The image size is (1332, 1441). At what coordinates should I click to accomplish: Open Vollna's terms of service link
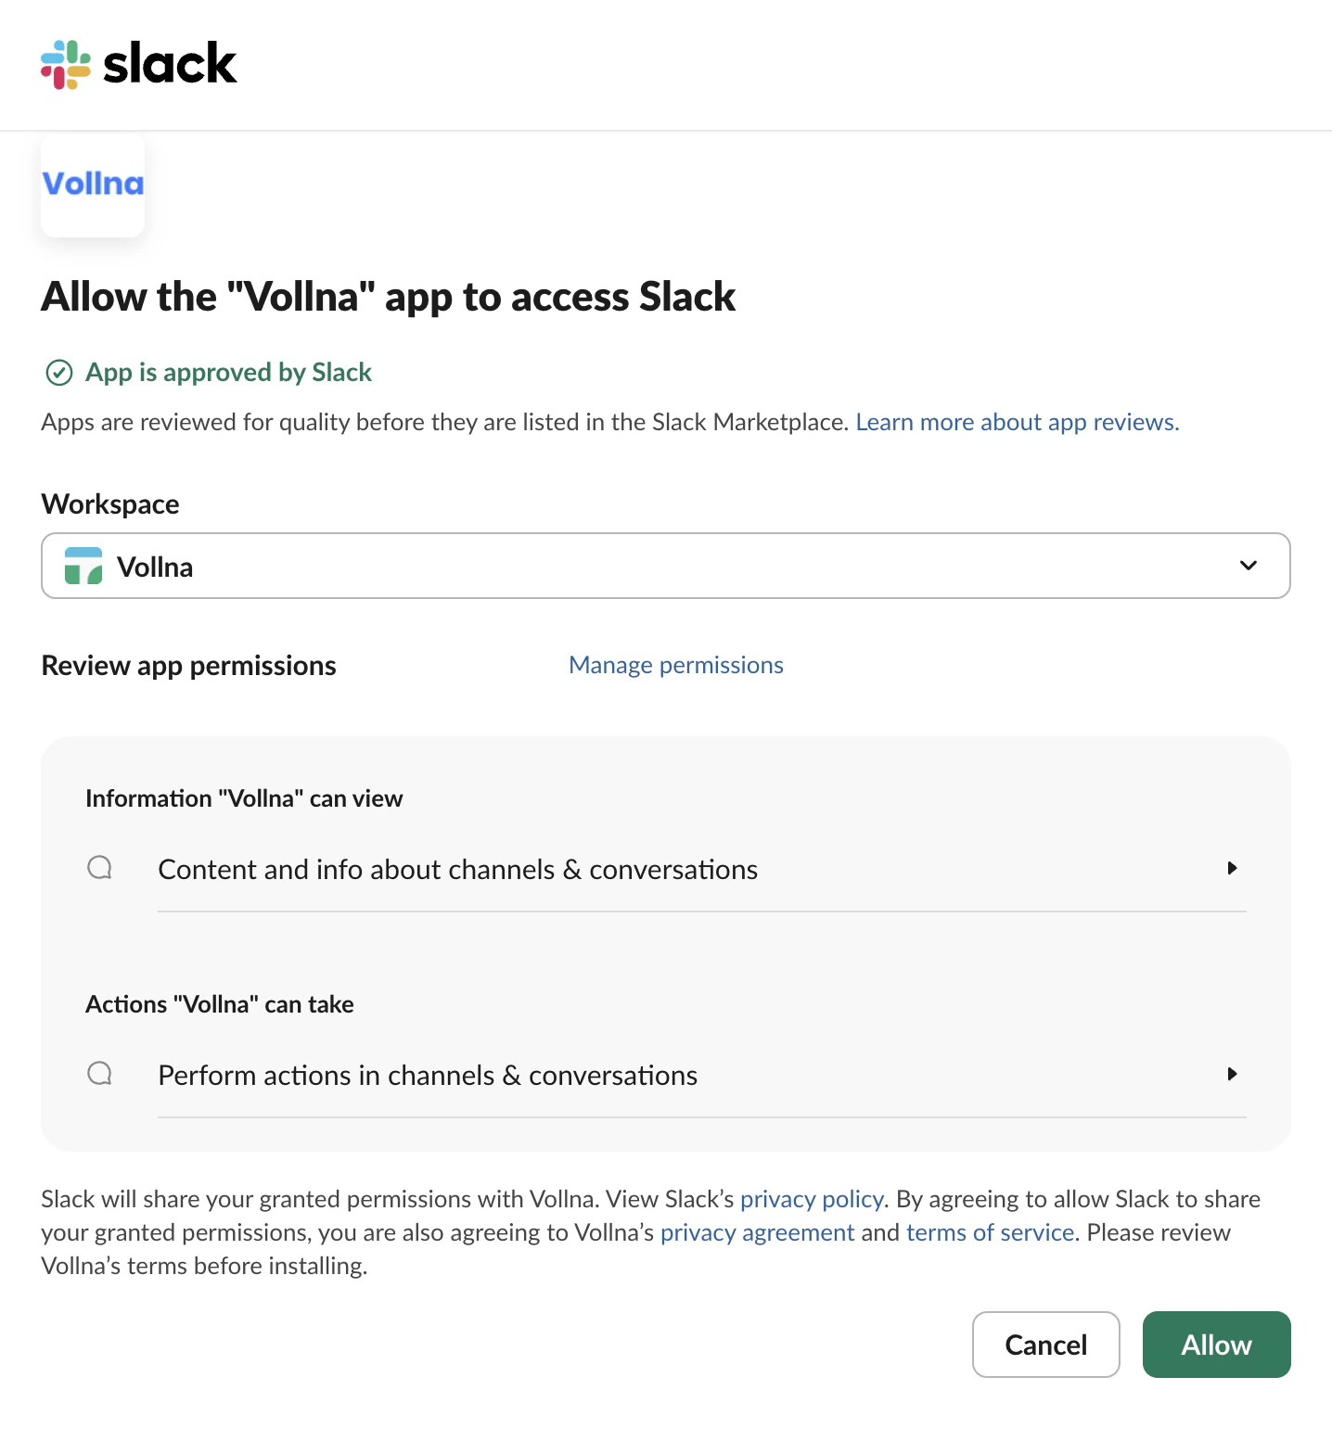(989, 1231)
